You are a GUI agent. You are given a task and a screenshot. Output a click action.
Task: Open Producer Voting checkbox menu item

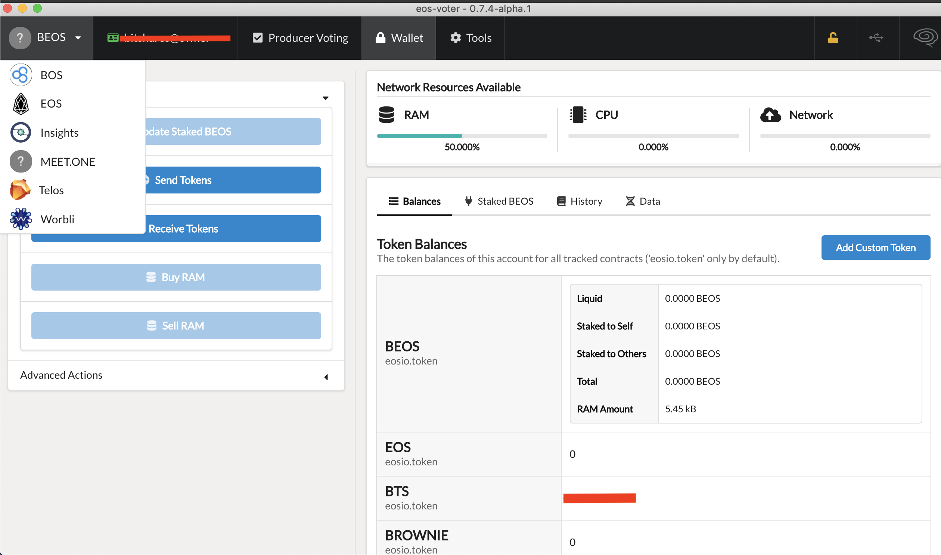click(300, 38)
